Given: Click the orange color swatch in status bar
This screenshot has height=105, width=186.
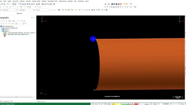Looking at the screenshot, I should tap(132, 104).
